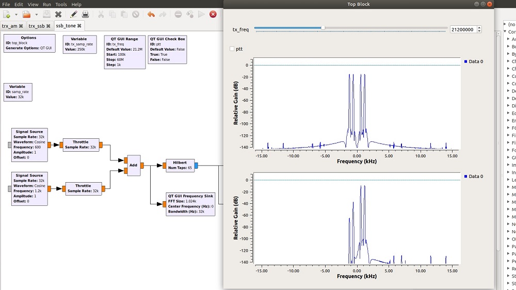Switch to the trx_ssb tab
The height and width of the screenshot is (290, 516).
pos(37,25)
